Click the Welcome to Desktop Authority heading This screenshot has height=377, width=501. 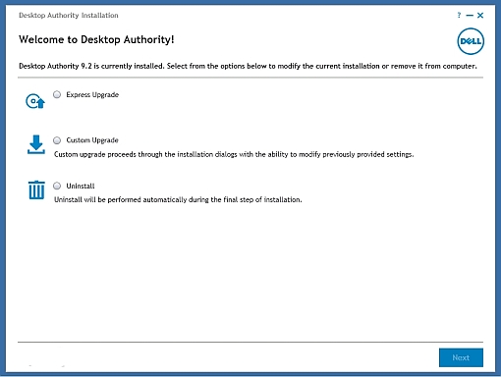pos(96,39)
